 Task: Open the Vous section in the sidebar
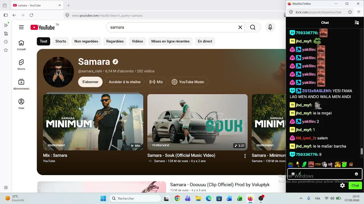(21, 104)
